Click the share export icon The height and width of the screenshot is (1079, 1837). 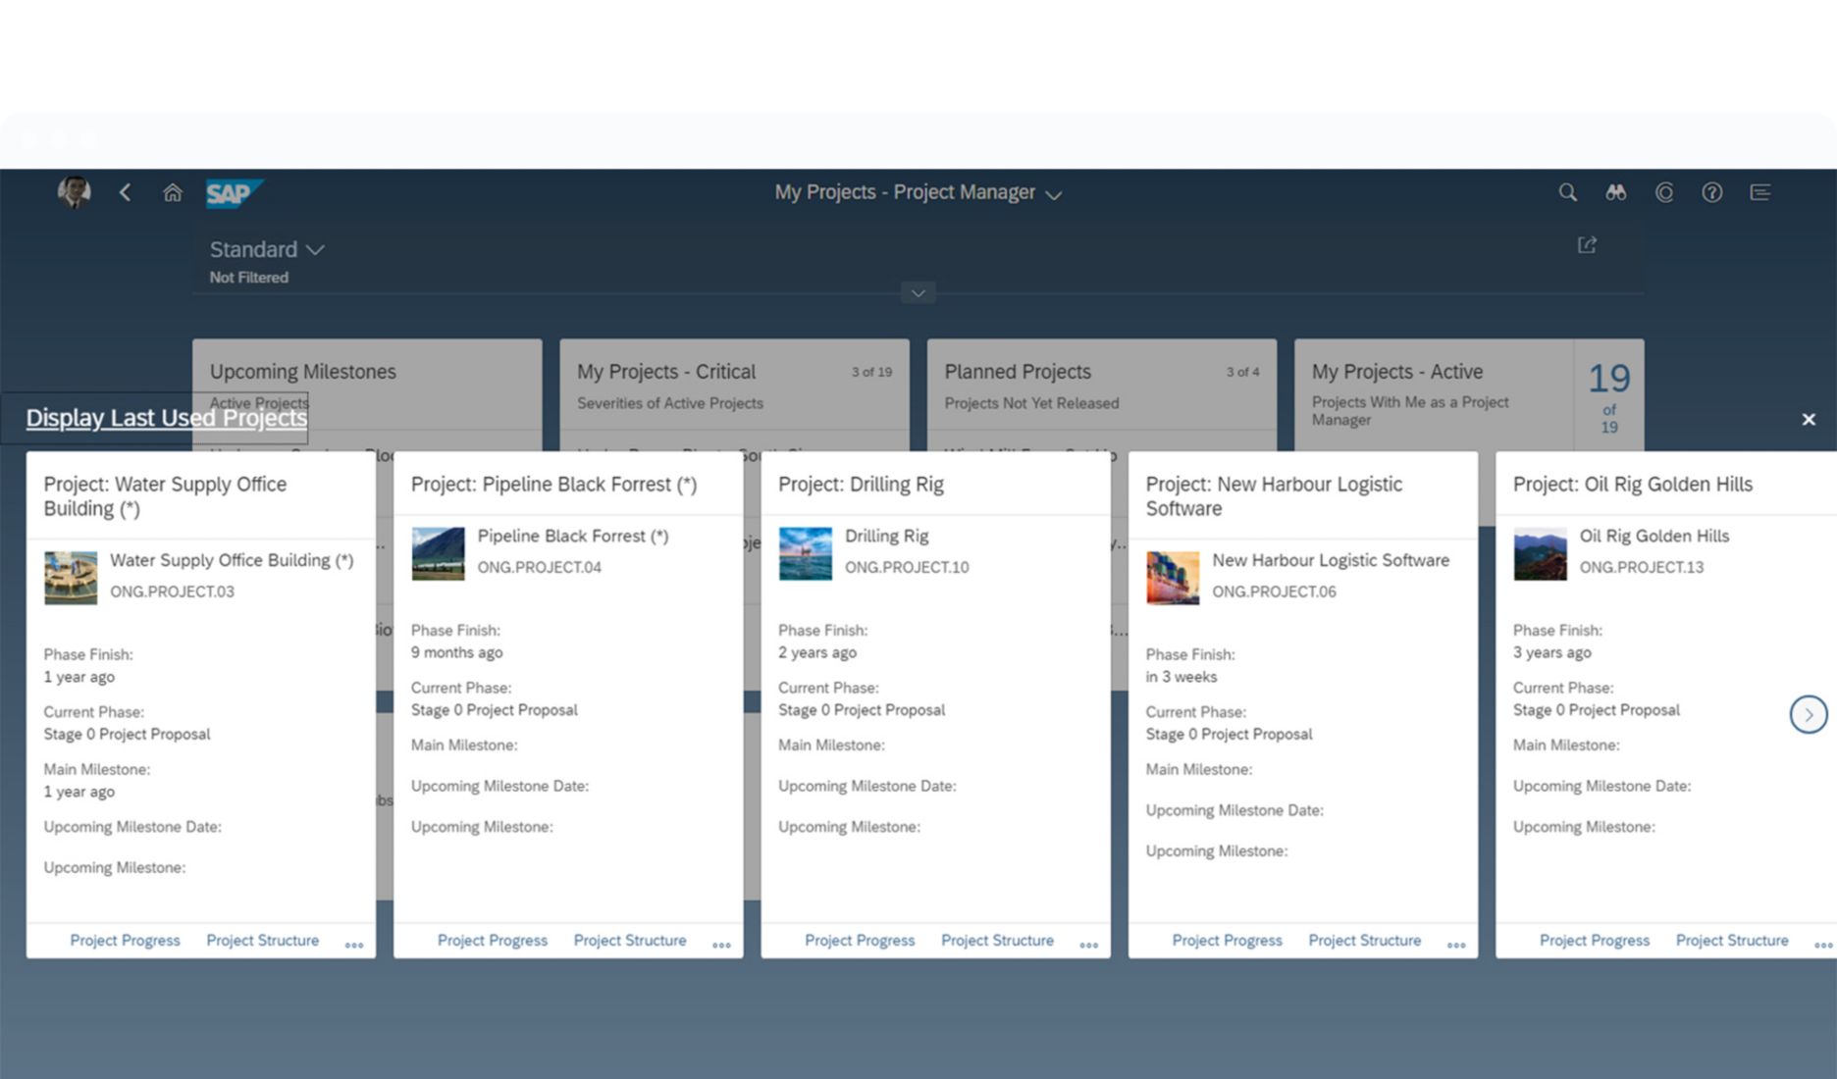(1587, 245)
